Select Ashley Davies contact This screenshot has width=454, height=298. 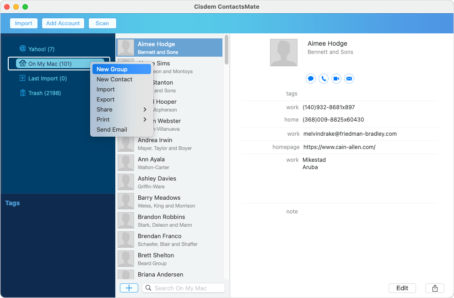pyautogui.click(x=169, y=182)
